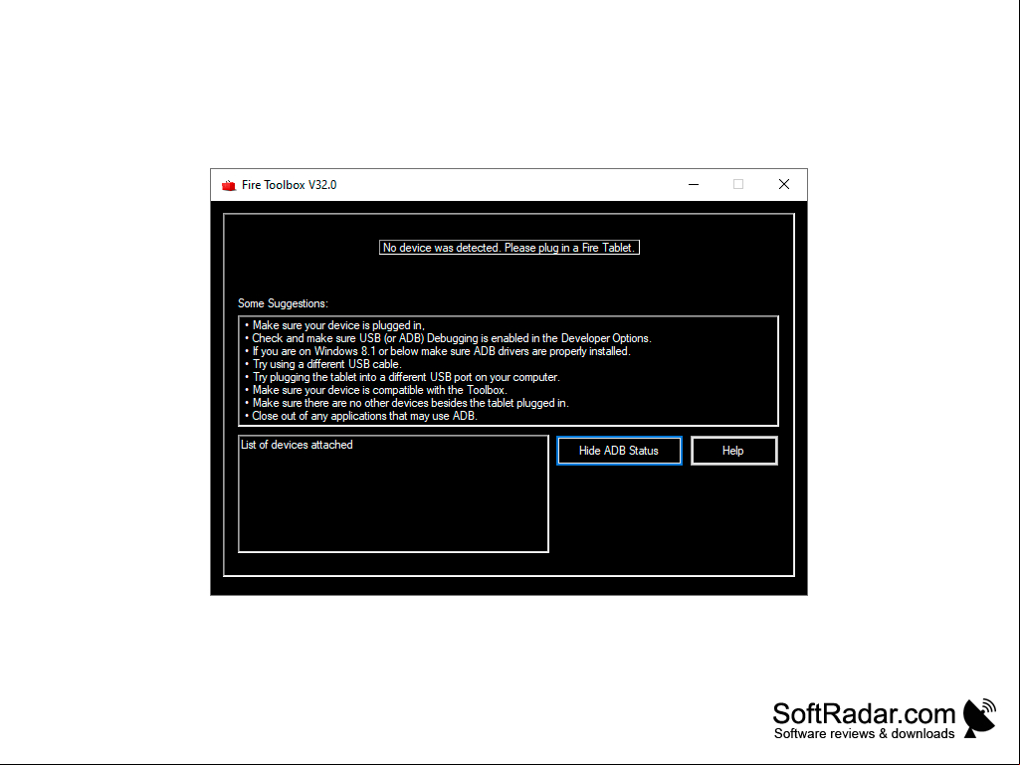The width and height of the screenshot is (1020, 765).
Task: Click 'Close out of any applications' suggestion
Action: (360, 417)
